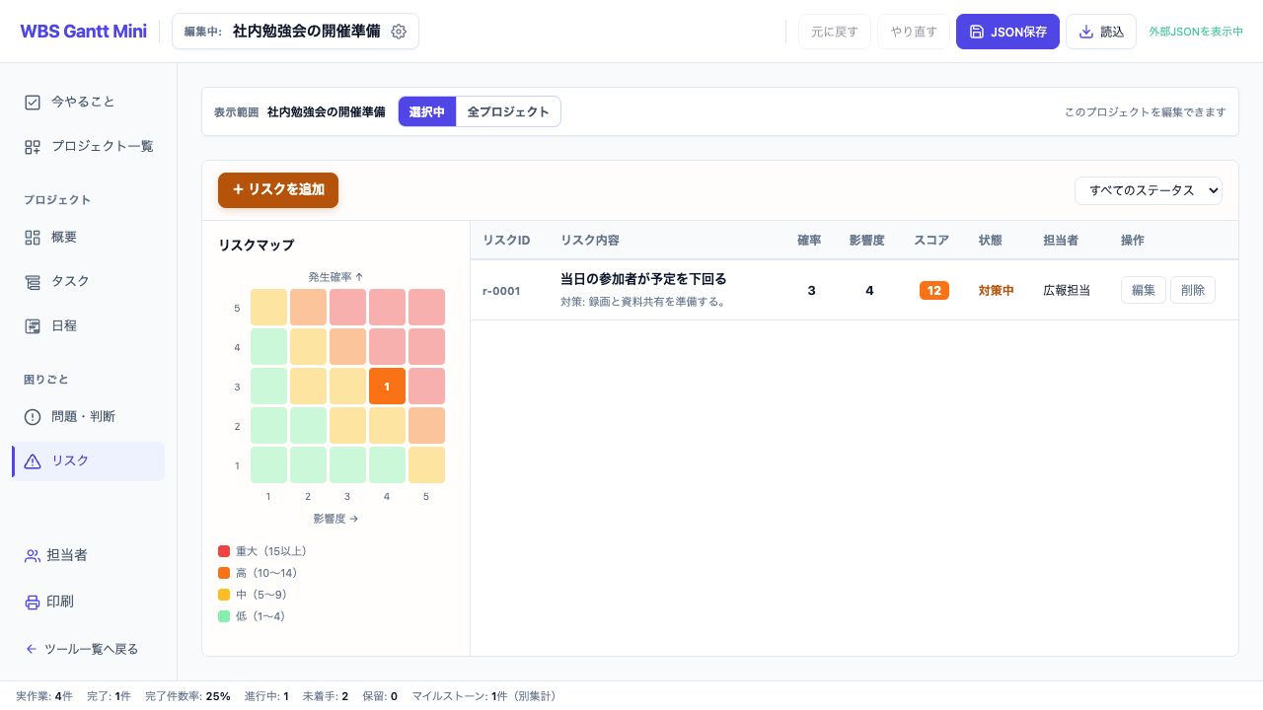Click the 今やること checkbox icon
Screen dimensions: 1263x710
pyautogui.click(x=33, y=102)
